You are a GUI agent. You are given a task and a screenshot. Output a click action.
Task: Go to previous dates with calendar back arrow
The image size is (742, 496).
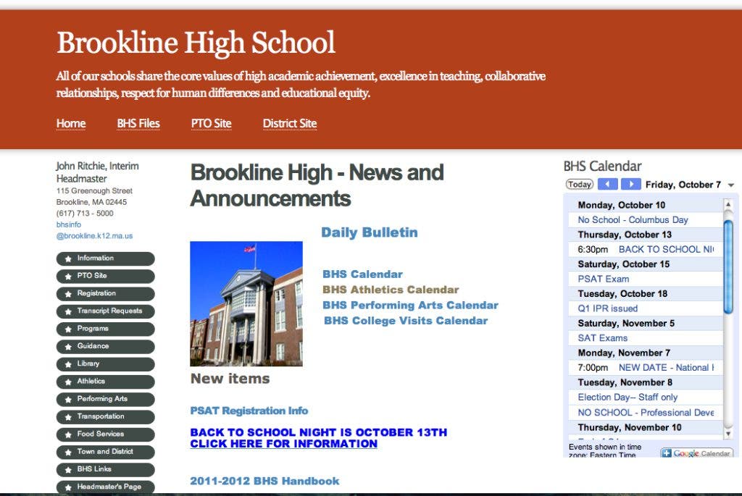[x=608, y=185]
